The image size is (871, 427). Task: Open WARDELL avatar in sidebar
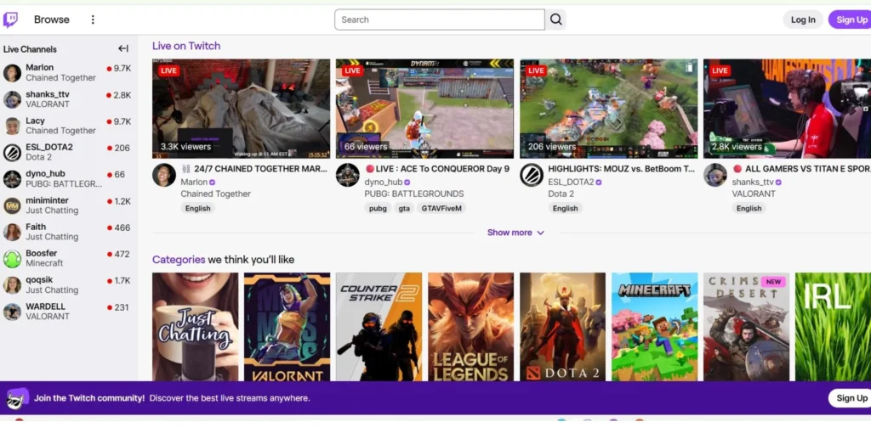tap(12, 312)
